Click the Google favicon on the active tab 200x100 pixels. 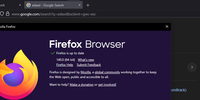[29, 5]
